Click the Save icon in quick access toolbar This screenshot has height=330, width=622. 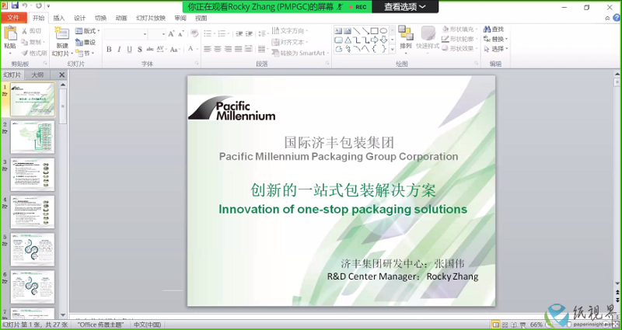click(15, 5)
